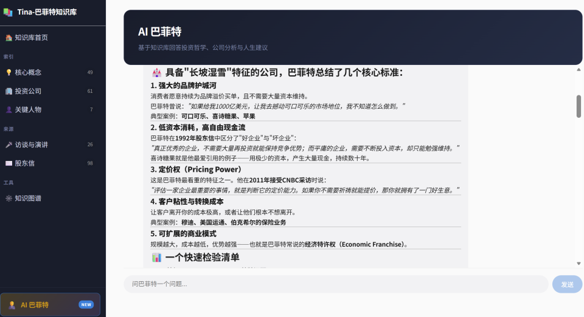Click the building icon beside 投资公司

(x=9, y=91)
